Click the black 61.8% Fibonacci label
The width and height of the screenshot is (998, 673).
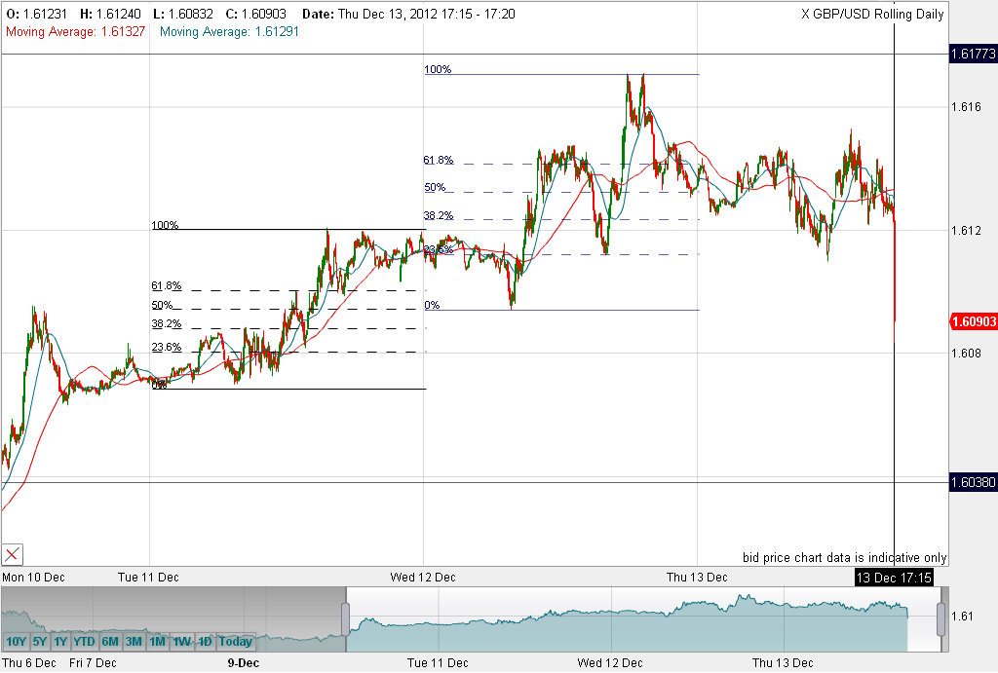(x=166, y=285)
